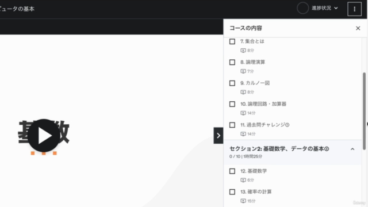This screenshot has height=207, width=368.
Task: Go to lecture 10. 論理回路・加算器
Action: coord(263,104)
